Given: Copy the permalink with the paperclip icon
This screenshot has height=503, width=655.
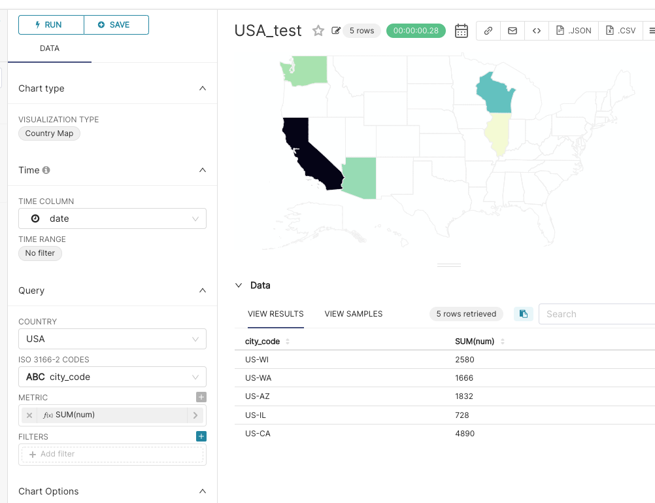Looking at the screenshot, I should (x=488, y=30).
